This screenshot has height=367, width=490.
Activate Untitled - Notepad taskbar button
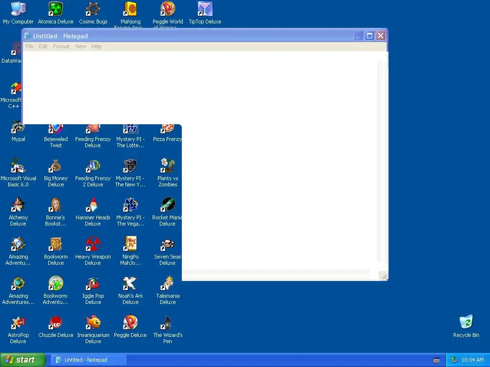[89, 360]
